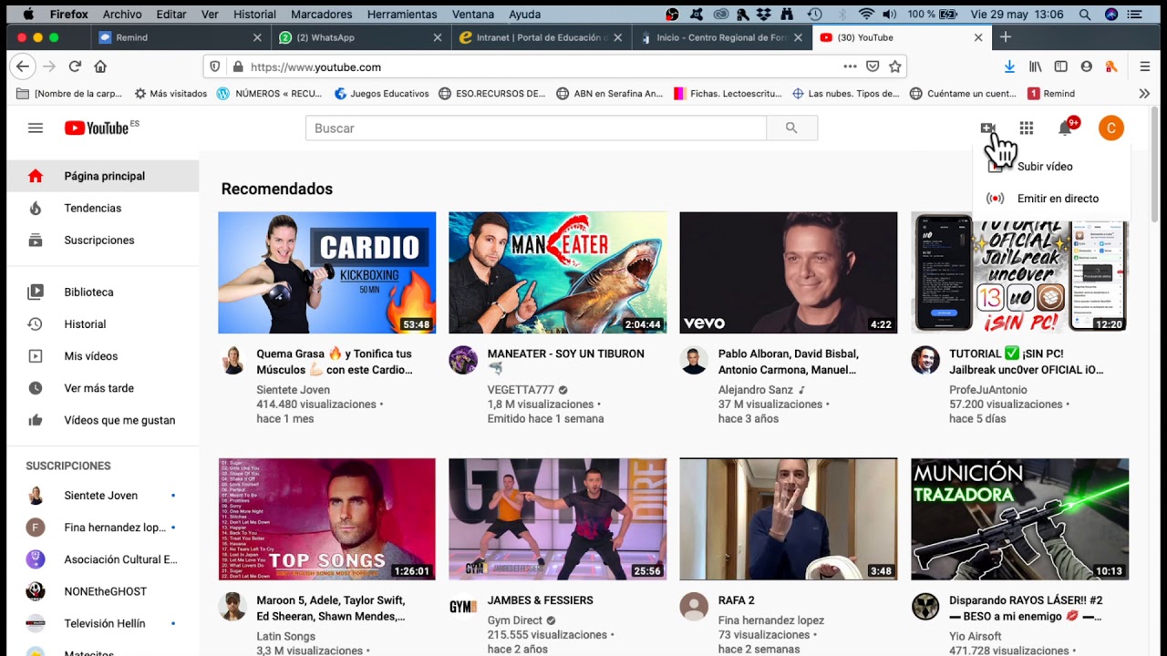
Task: Open the notifications bell
Action: [1065, 128]
